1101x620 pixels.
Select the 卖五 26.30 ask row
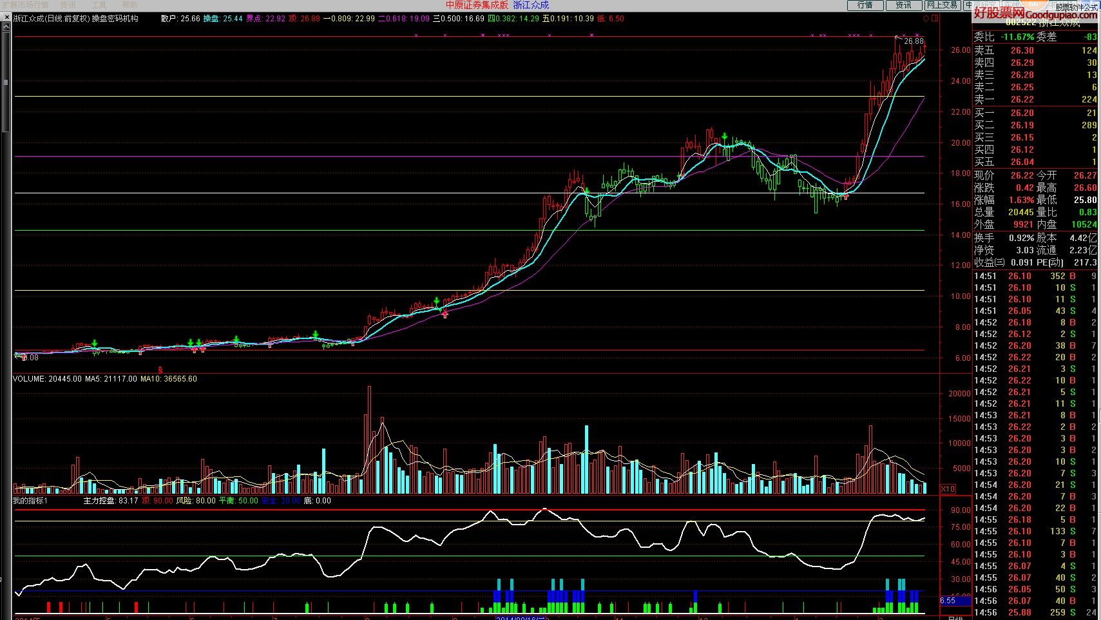[1035, 50]
